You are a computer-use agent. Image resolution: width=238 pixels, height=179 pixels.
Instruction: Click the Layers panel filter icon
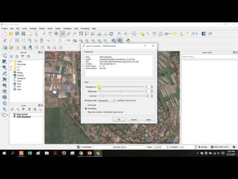[23, 109]
